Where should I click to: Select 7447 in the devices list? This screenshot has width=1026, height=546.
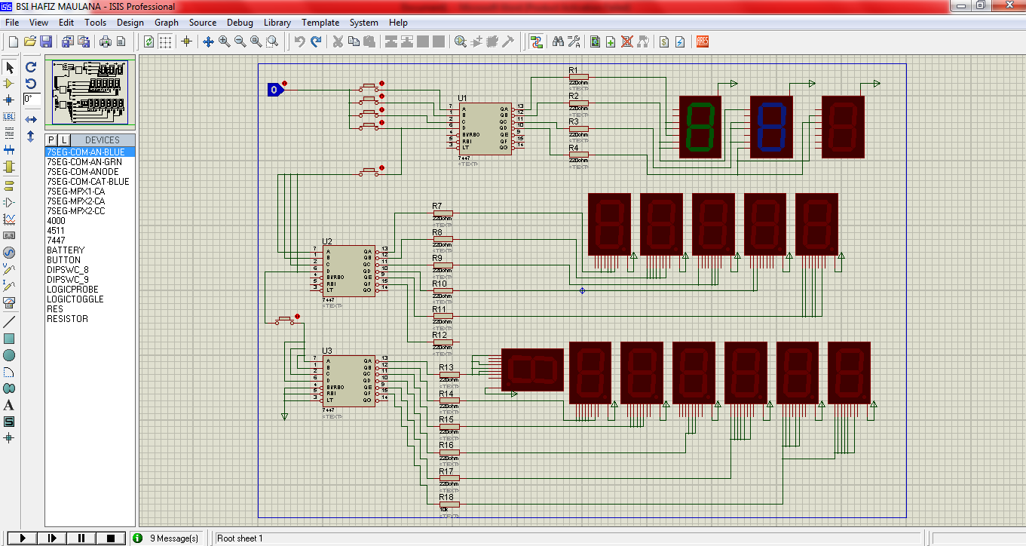point(56,240)
